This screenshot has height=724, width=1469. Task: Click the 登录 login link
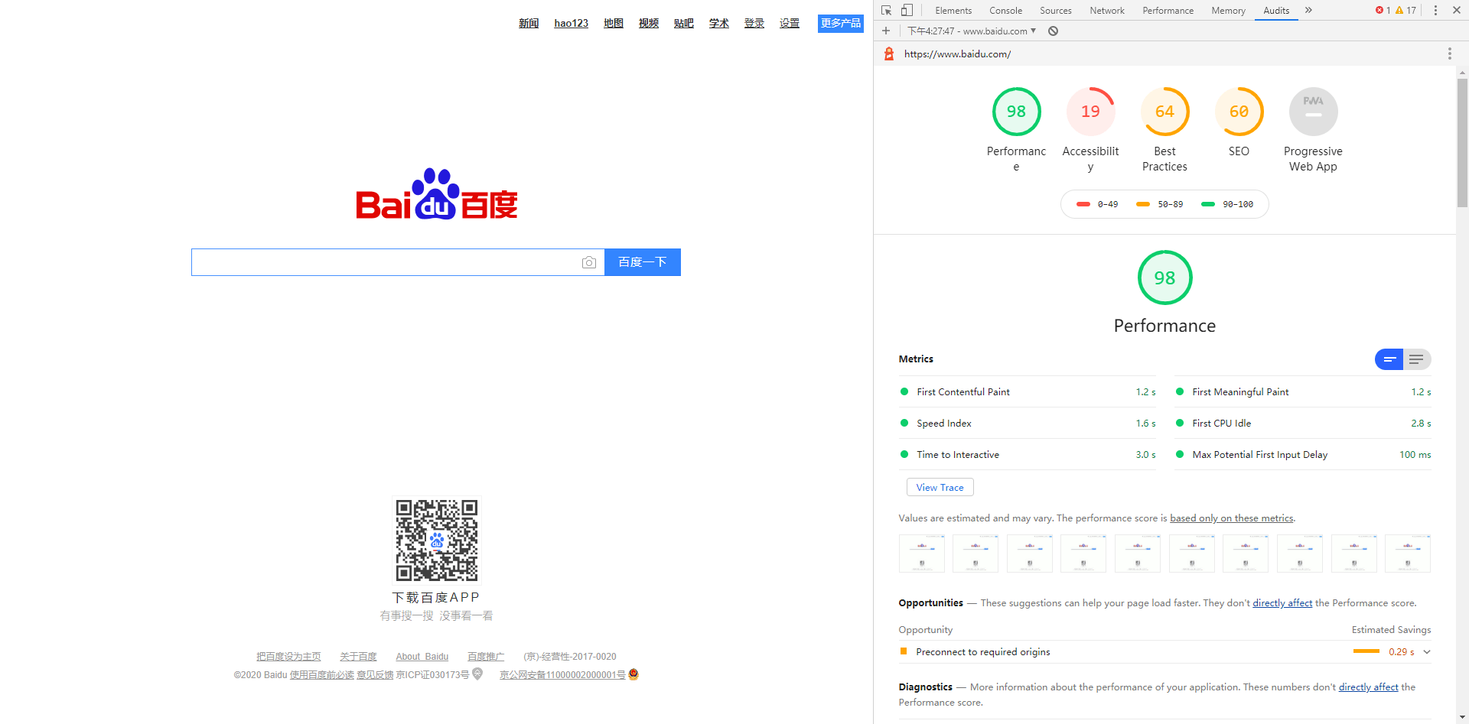point(754,23)
